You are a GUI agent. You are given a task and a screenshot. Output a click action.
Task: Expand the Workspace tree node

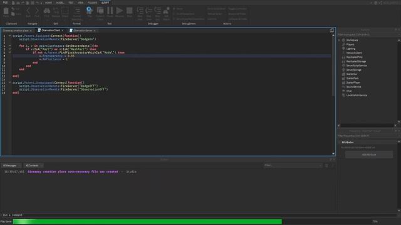(x=339, y=40)
